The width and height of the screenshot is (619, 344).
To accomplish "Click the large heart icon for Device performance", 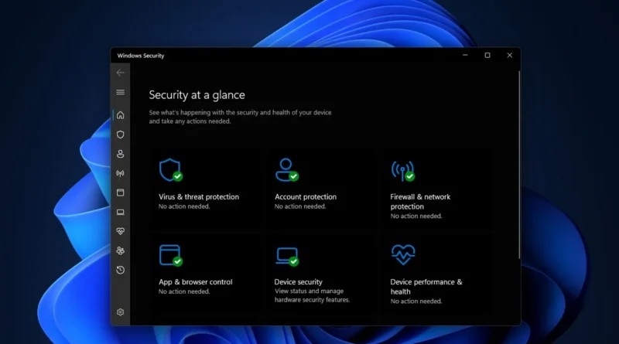I will click(403, 254).
